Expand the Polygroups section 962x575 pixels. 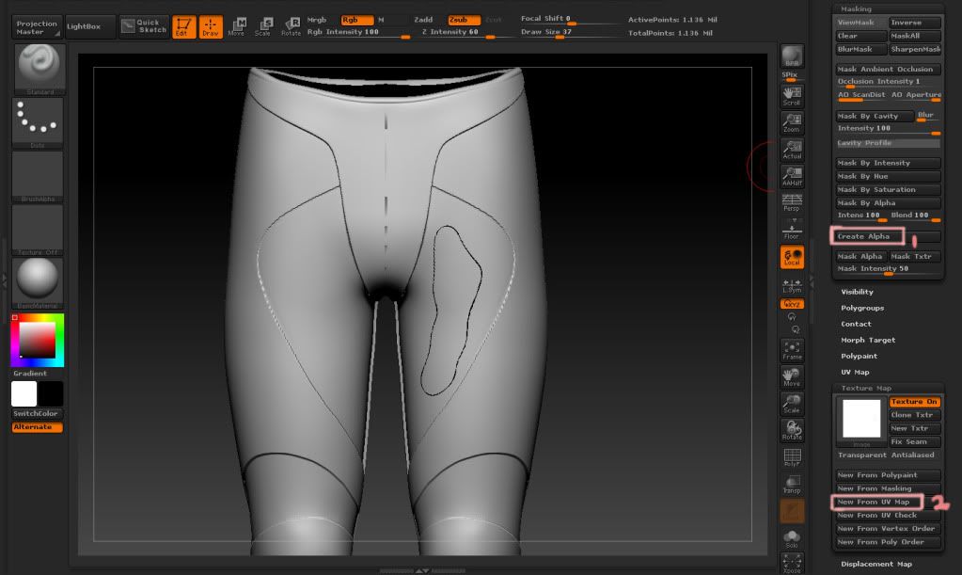862,308
